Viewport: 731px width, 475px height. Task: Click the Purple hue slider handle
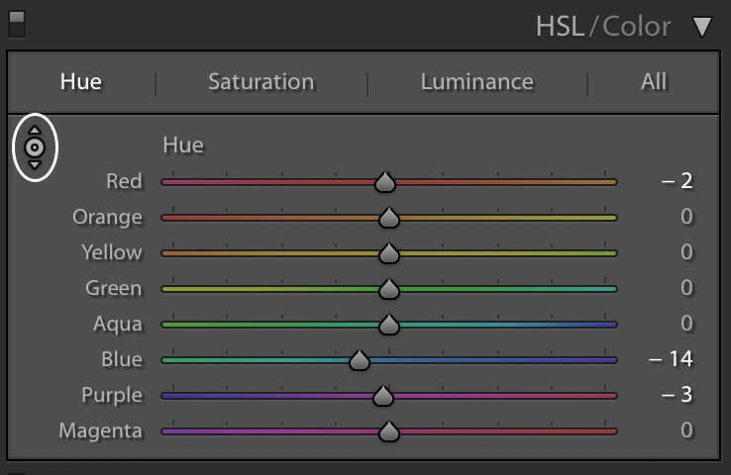pyautogui.click(x=383, y=396)
